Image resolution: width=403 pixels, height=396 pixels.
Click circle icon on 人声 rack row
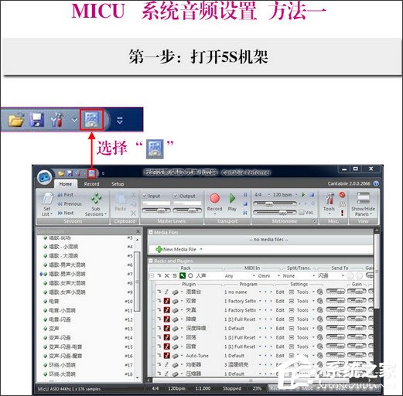(190, 275)
